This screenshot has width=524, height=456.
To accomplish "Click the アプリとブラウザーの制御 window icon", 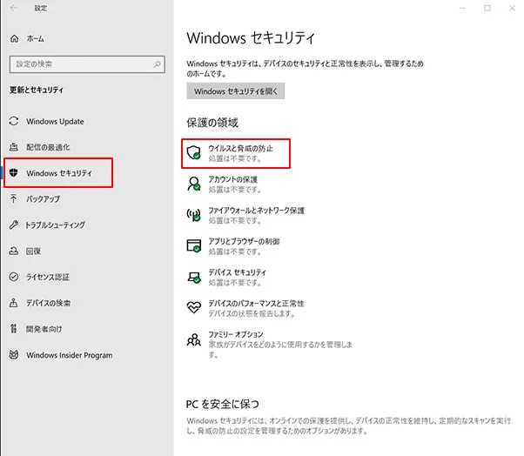I will (194, 245).
